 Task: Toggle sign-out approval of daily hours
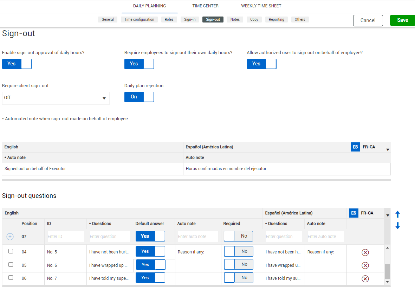[x=17, y=64]
